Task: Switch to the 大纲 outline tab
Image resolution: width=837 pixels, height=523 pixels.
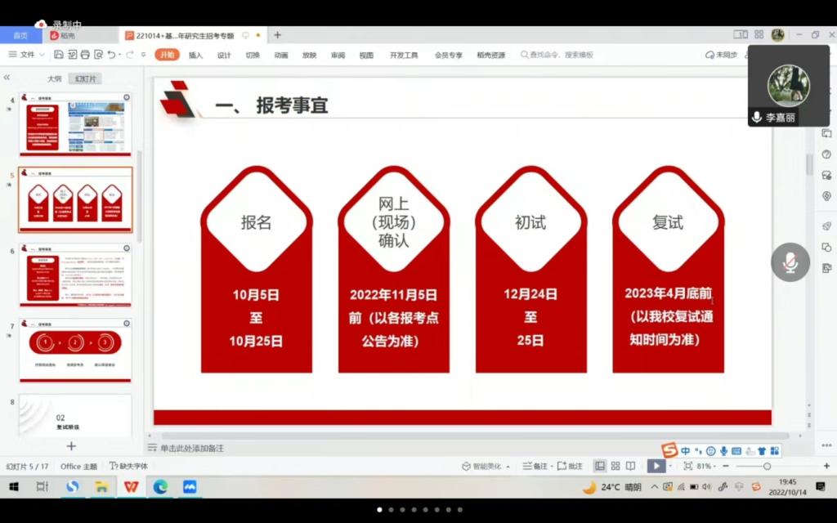Action: (54, 78)
